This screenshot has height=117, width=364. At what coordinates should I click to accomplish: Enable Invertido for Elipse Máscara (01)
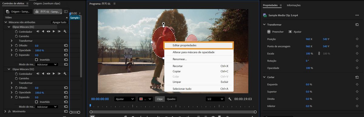coord(37,60)
